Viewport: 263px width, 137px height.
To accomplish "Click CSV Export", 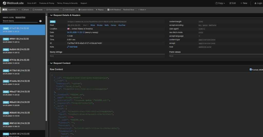I will pos(69,10).
